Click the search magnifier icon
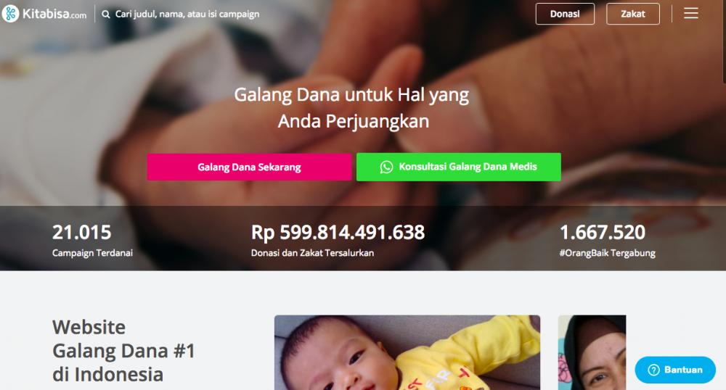 point(106,14)
